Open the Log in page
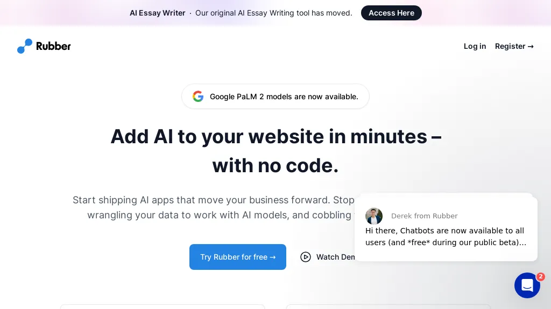This screenshot has width=551, height=309. pyautogui.click(x=475, y=46)
